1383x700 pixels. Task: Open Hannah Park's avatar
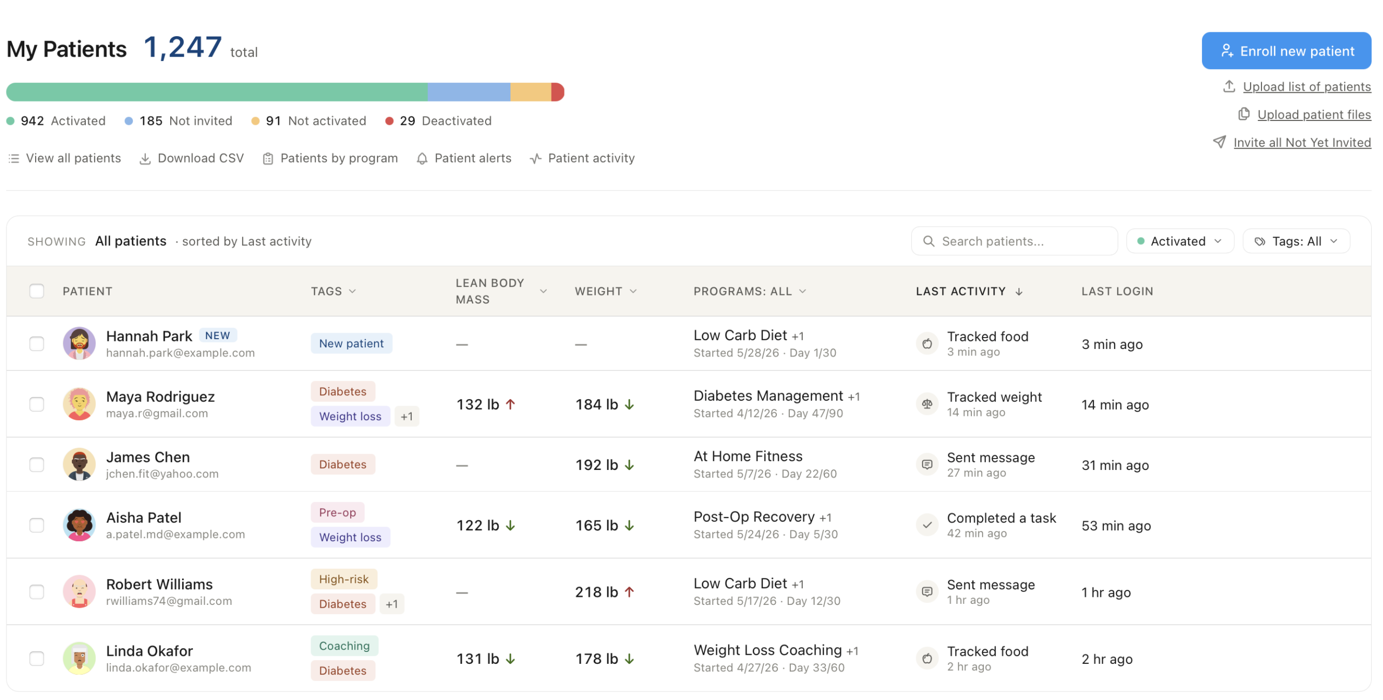[79, 344]
